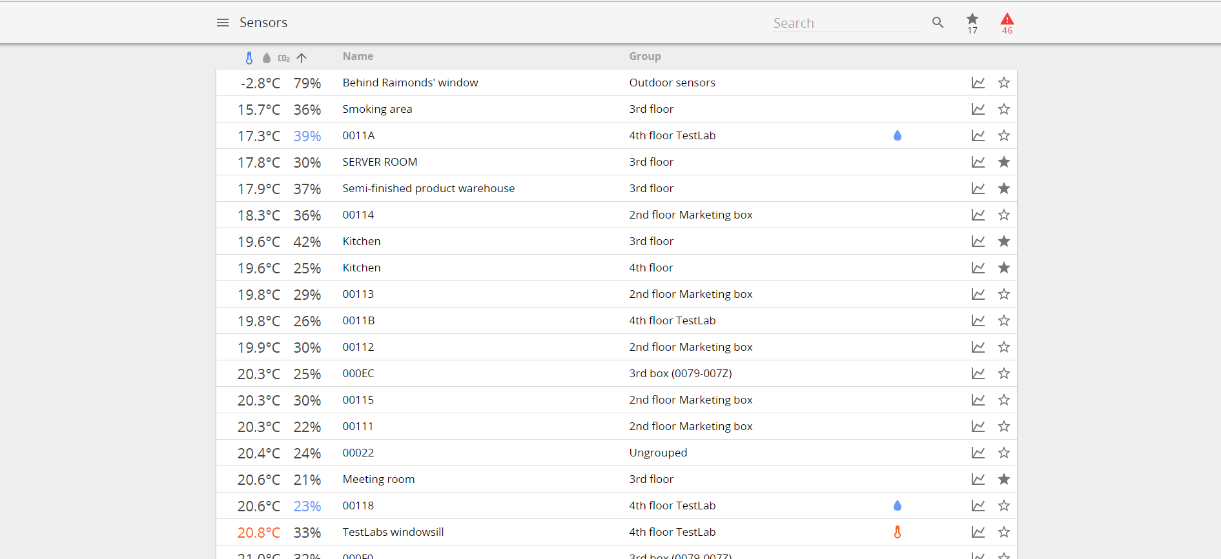Screen dimensions: 1221x559
Task: Open chart for sensor 00111
Action: click(978, 426)
